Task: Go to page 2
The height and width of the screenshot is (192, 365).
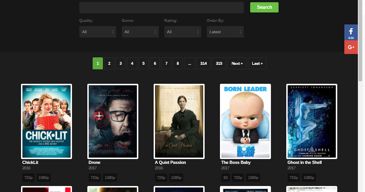Action: point(109,63)
